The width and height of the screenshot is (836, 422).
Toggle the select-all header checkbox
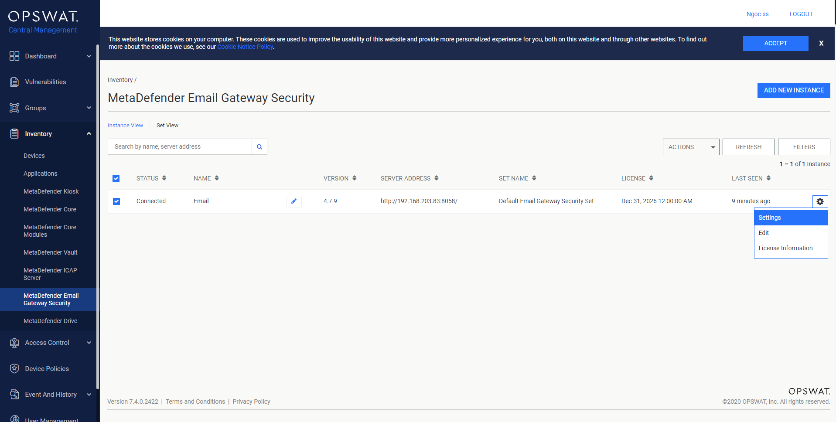coord(116,179)
